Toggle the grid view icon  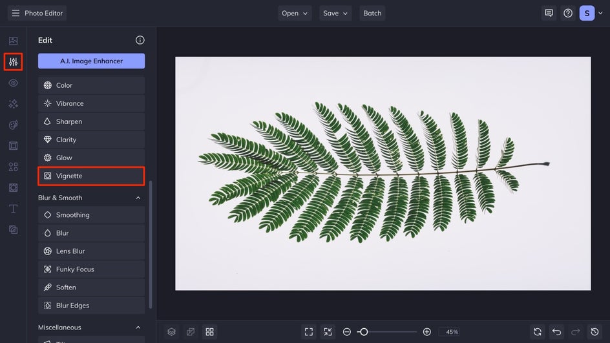tap(209, 332)
